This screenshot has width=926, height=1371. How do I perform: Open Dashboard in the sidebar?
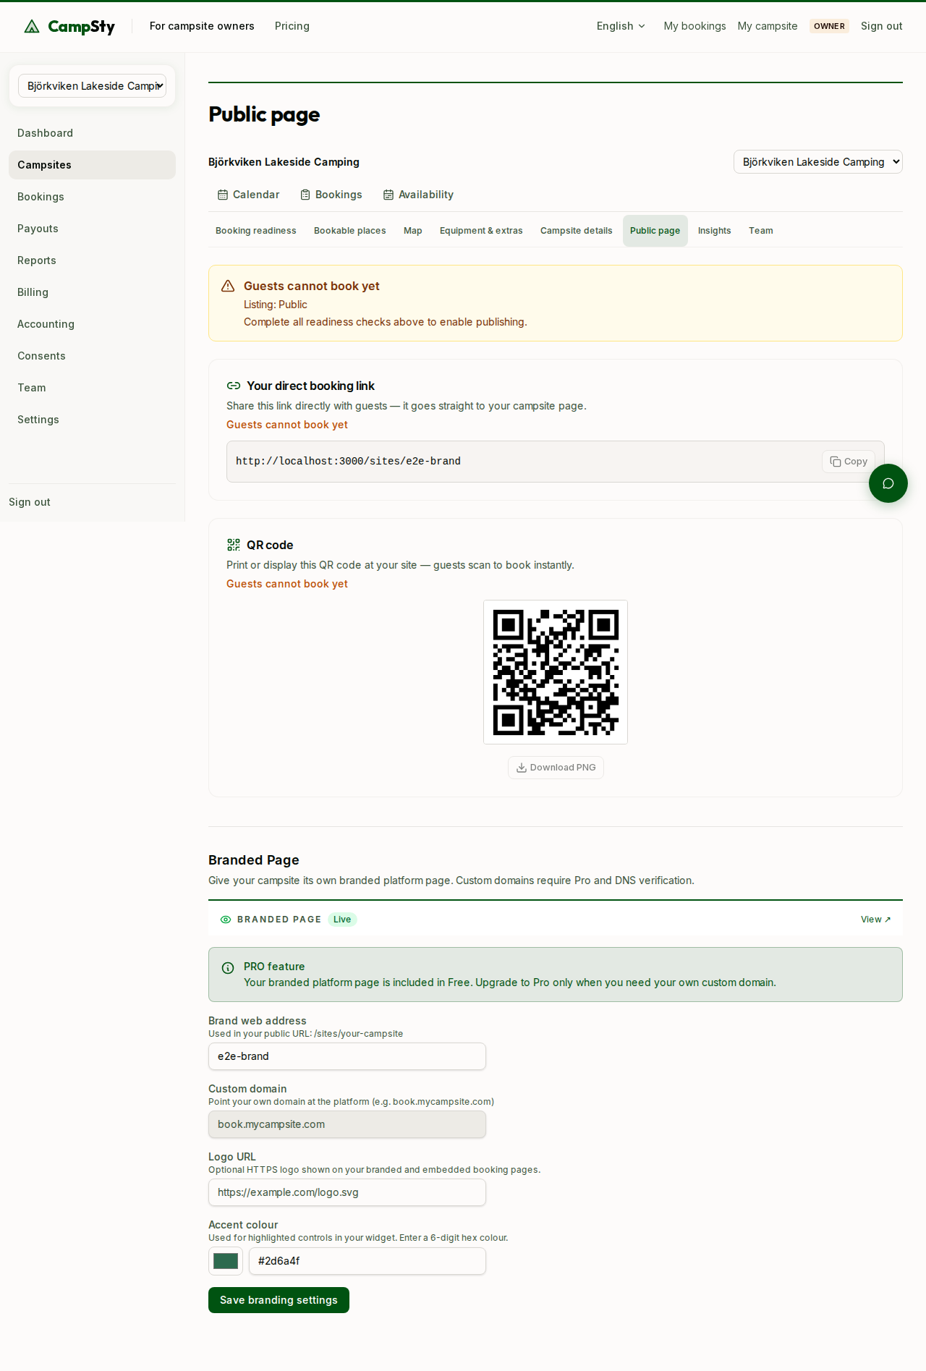[x=92, y=133]
